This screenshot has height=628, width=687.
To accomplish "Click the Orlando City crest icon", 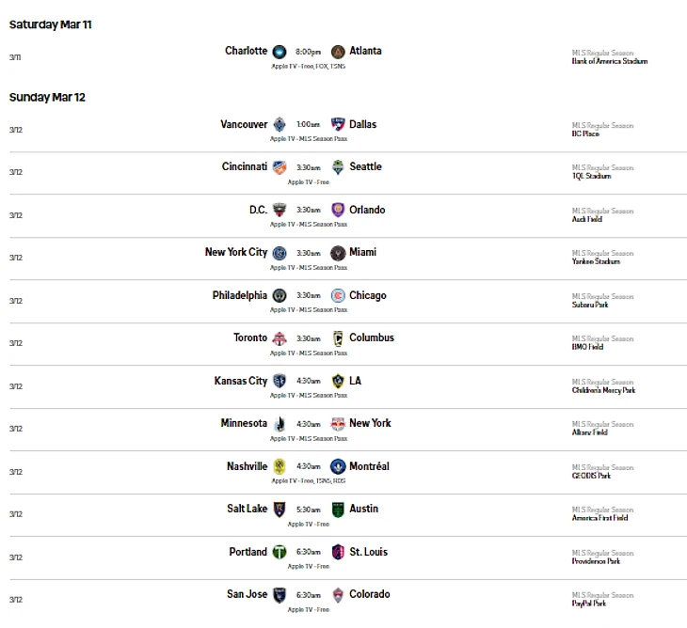I will [338, 210].
